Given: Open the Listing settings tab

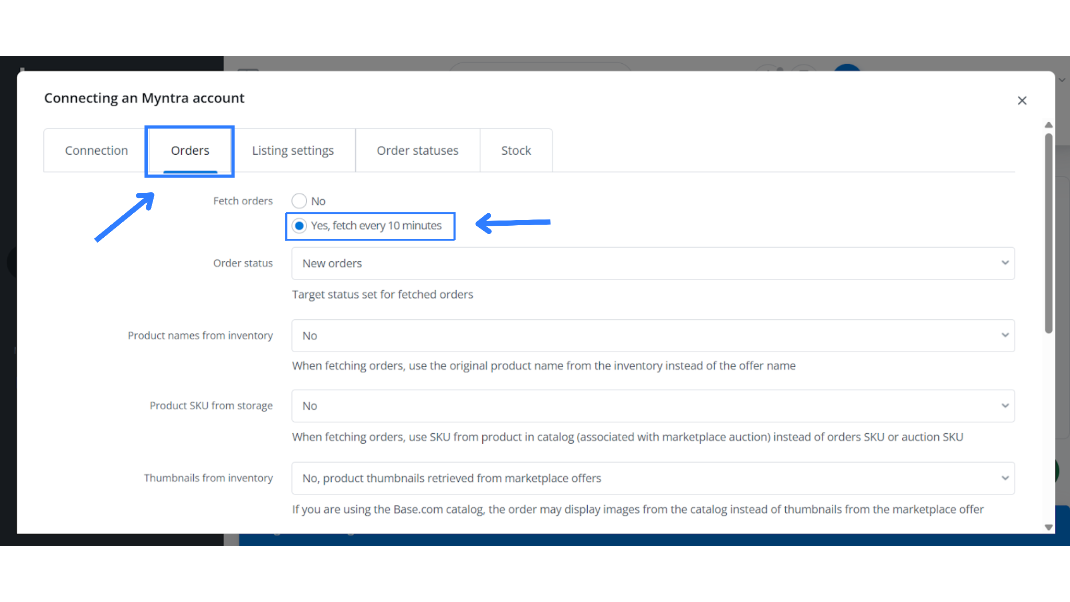Looking at the screenshot, I should click(x=293, y=150).
